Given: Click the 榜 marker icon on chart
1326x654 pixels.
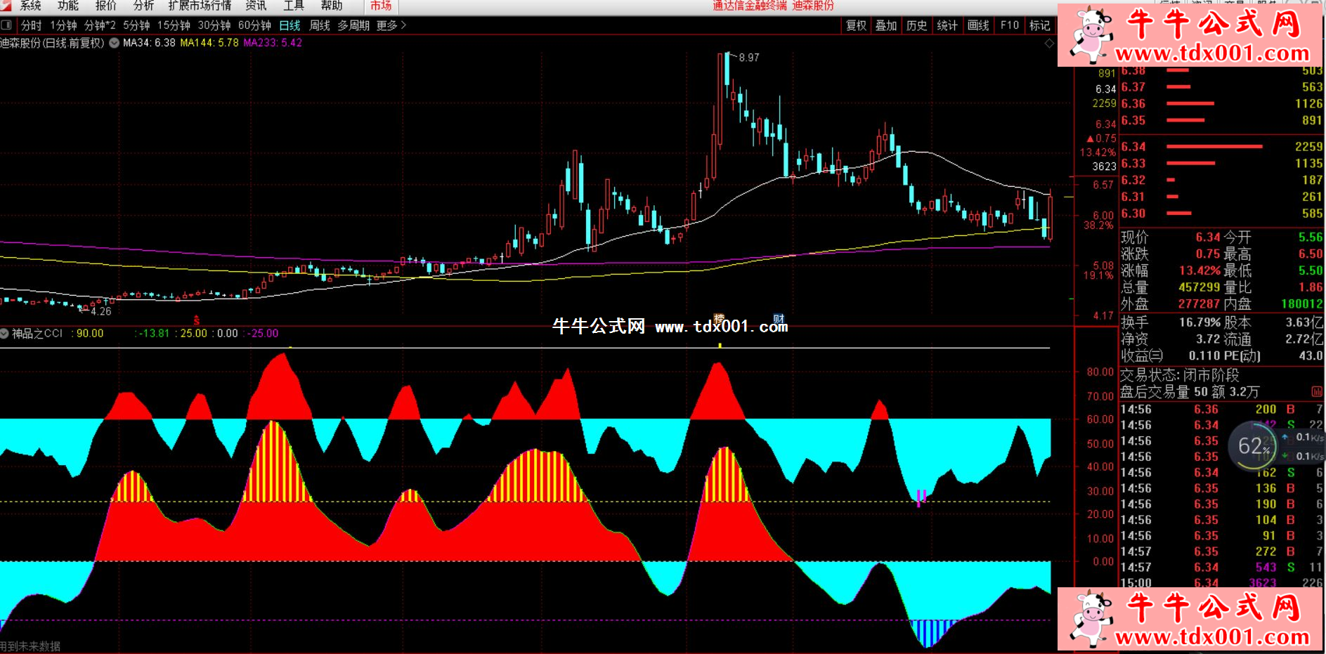Looking at the screenshot, I should click(719, 318).
